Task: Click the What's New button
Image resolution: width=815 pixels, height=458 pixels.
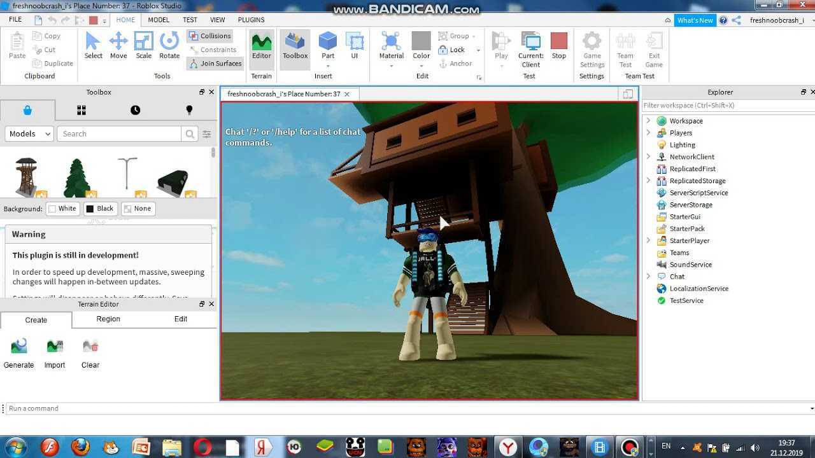Action: tap(695, 20)
